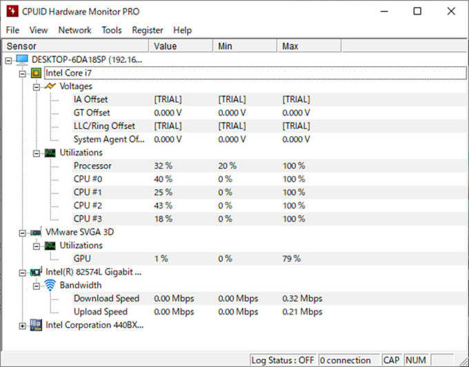Sort by the Value column header
This screenshot has height=367, width=469.
[x=181, y=46]
